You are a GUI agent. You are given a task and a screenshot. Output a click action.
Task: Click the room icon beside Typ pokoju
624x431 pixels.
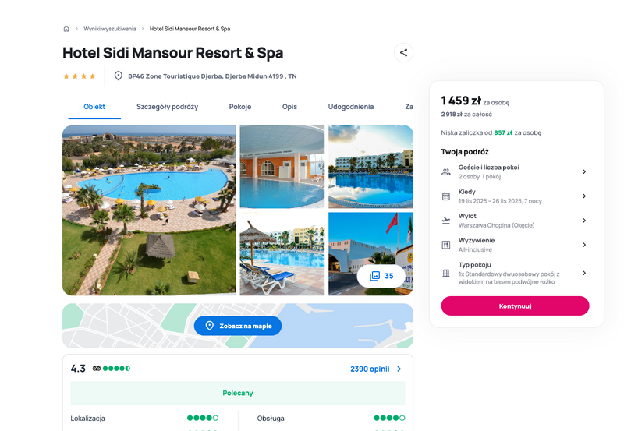(446, 273)
